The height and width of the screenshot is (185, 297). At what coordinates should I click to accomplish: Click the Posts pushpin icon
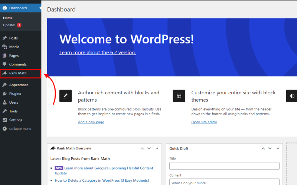pyautogui.click(x=4, y=38)
